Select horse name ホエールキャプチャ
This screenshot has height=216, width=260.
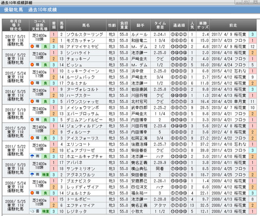click(84, 156)
